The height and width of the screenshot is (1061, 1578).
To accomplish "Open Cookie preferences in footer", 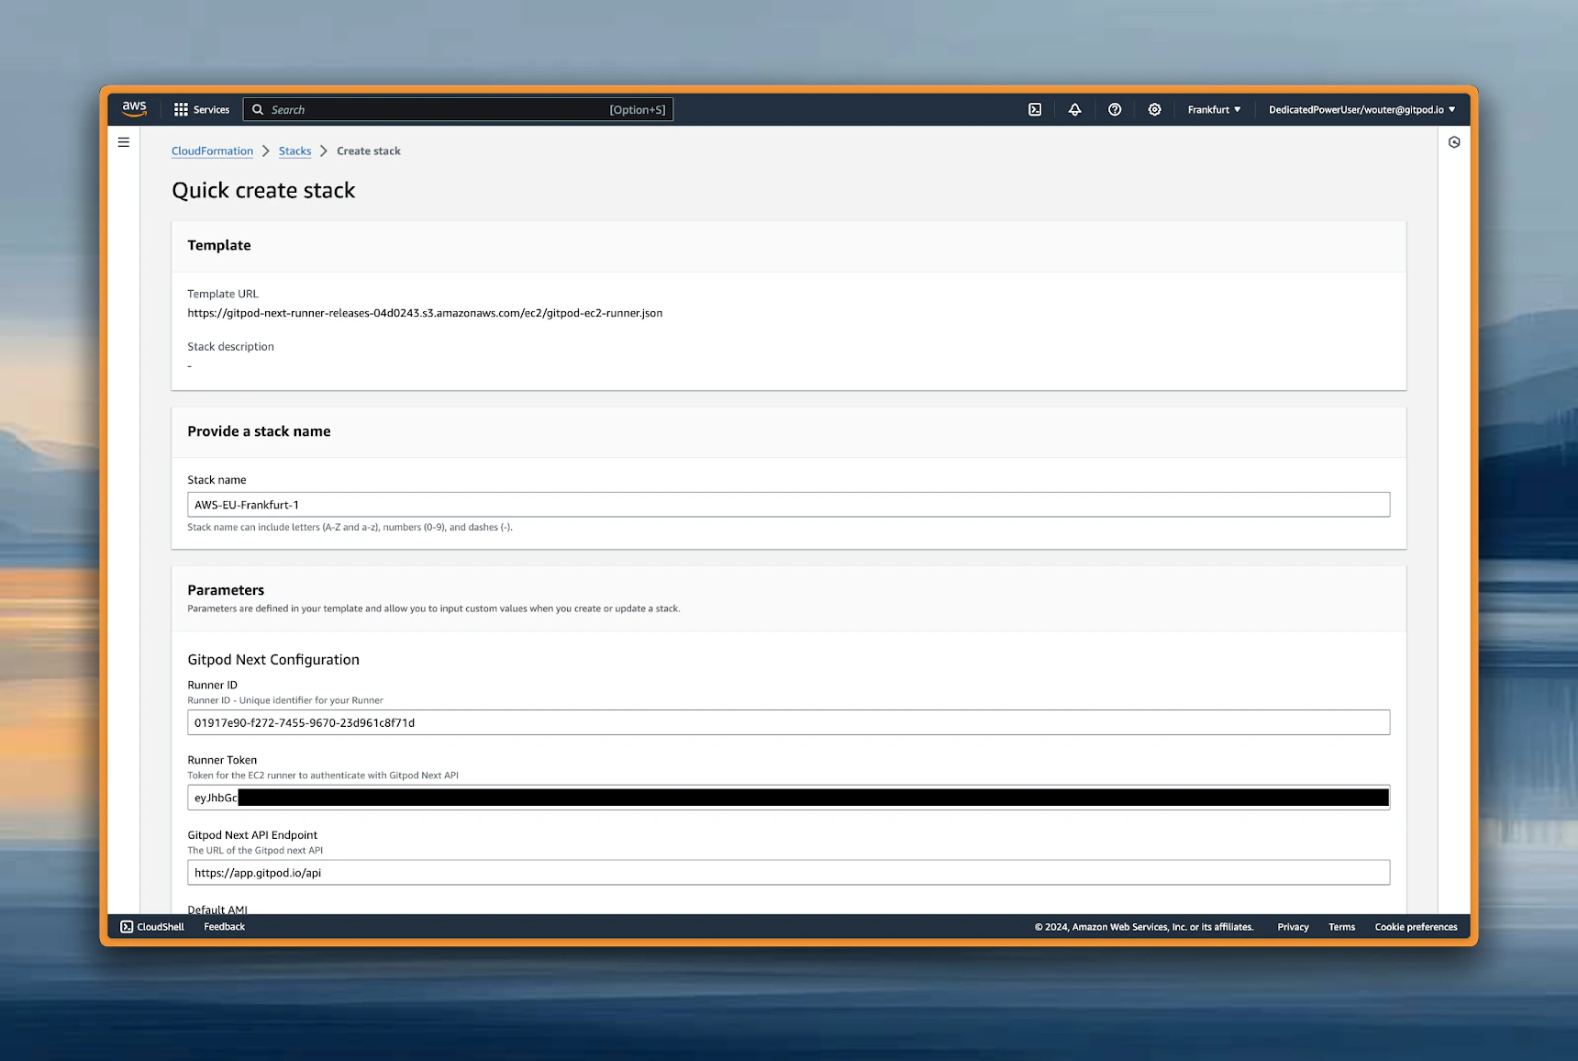I will (1416, 927).
